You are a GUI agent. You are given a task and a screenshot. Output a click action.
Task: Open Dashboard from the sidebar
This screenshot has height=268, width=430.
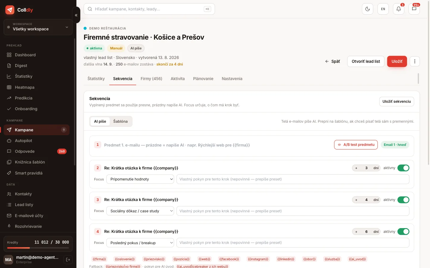tap(36, 55)
